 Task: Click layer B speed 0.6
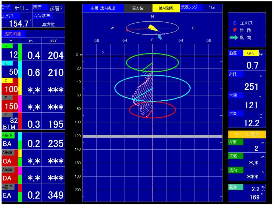coord(34,73)
